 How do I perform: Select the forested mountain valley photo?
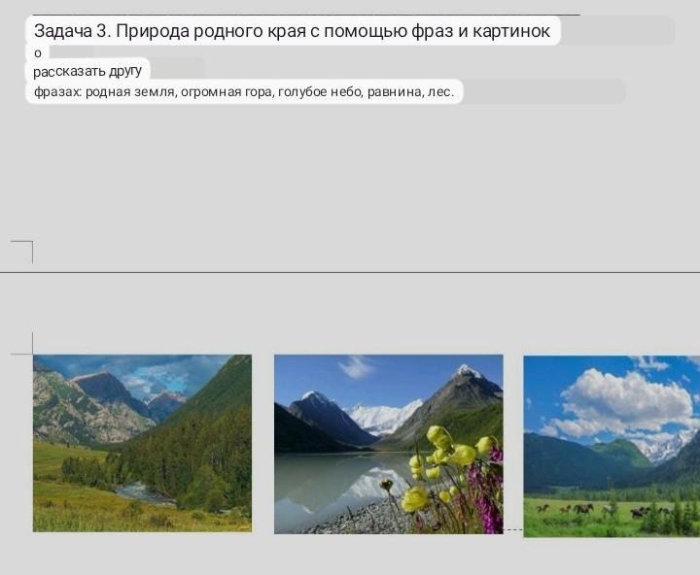coord(142,444)
